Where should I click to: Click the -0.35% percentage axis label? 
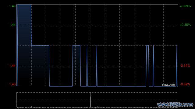185,66
